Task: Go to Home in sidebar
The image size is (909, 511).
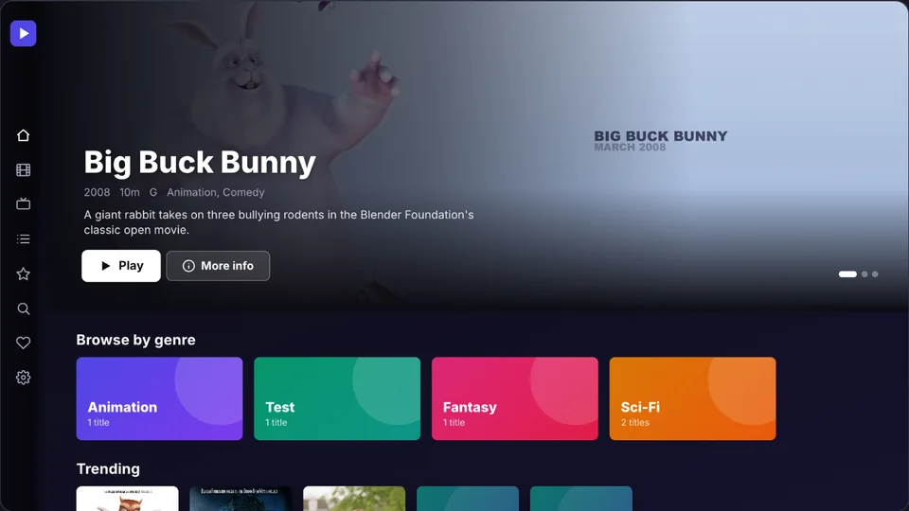Action: [x=23, y=135]
